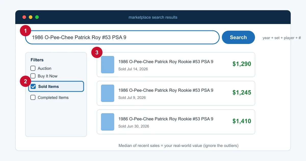
Task: Open the listing title sold Jun 30, 2026
Action: point(166,119)
